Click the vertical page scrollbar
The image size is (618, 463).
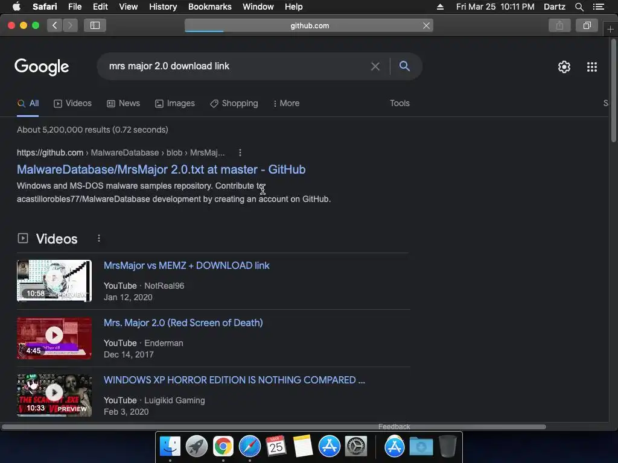613,90
